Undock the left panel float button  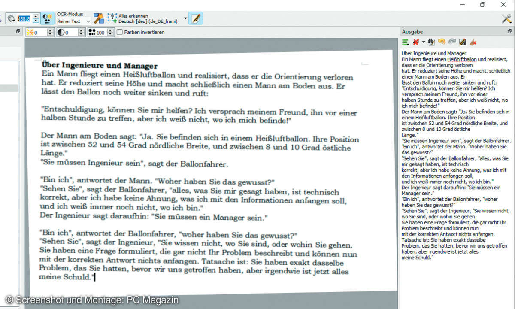[18, 31]
